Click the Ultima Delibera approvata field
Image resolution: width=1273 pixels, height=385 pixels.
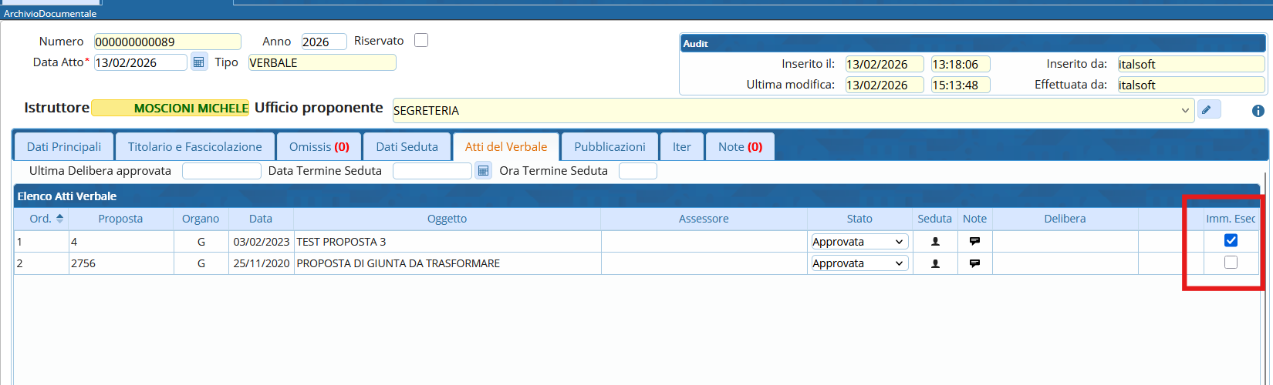[x=221, y=171]
